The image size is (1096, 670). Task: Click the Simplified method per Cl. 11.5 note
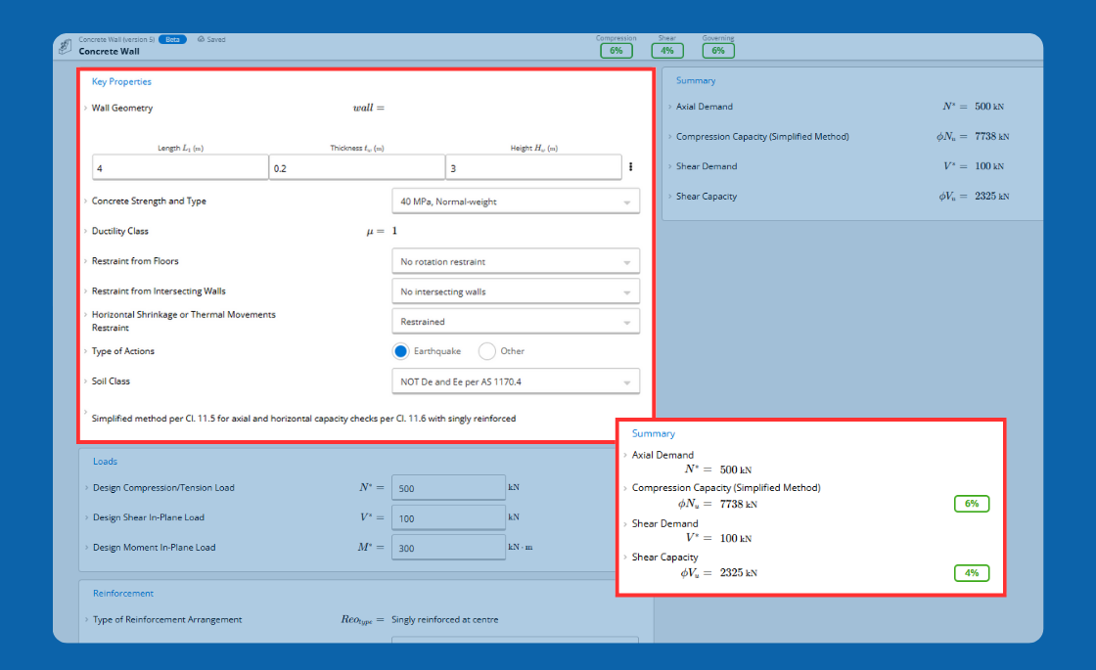tap(304, 419)
